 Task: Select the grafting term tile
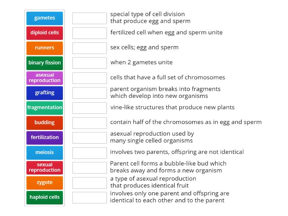click(x=45, y=93)
